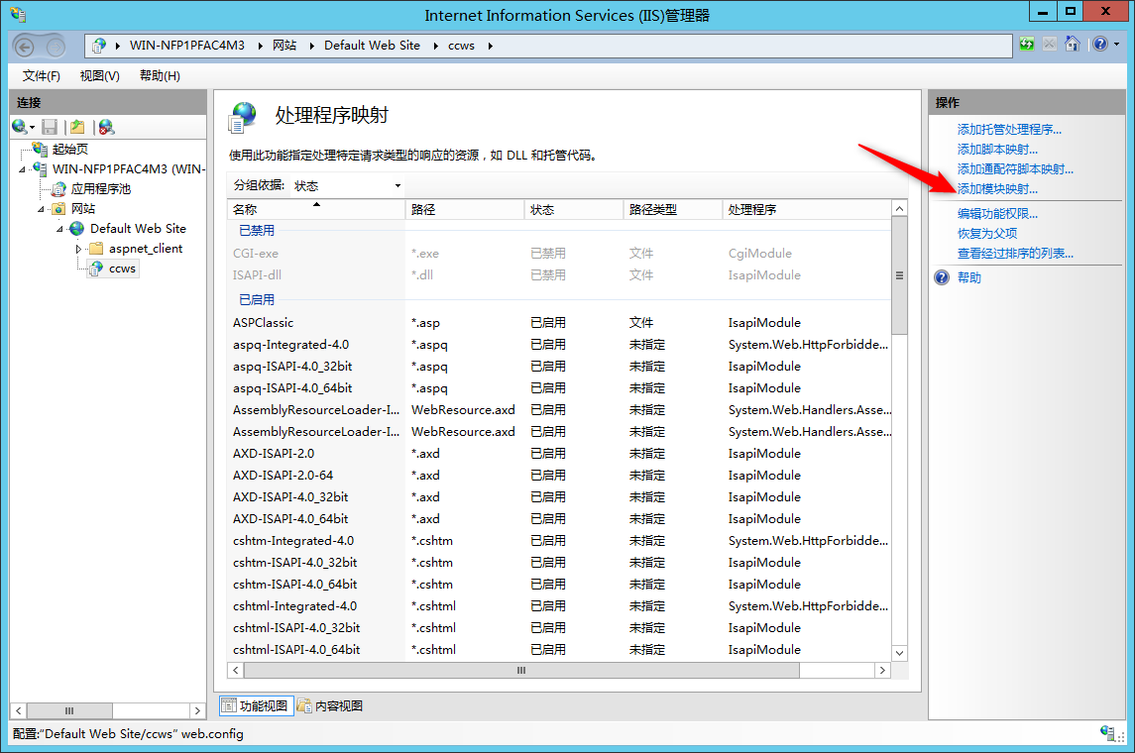Switch to the 功能视图 tab
Screen dimensions: 1135x753
[x=257, y=706]
